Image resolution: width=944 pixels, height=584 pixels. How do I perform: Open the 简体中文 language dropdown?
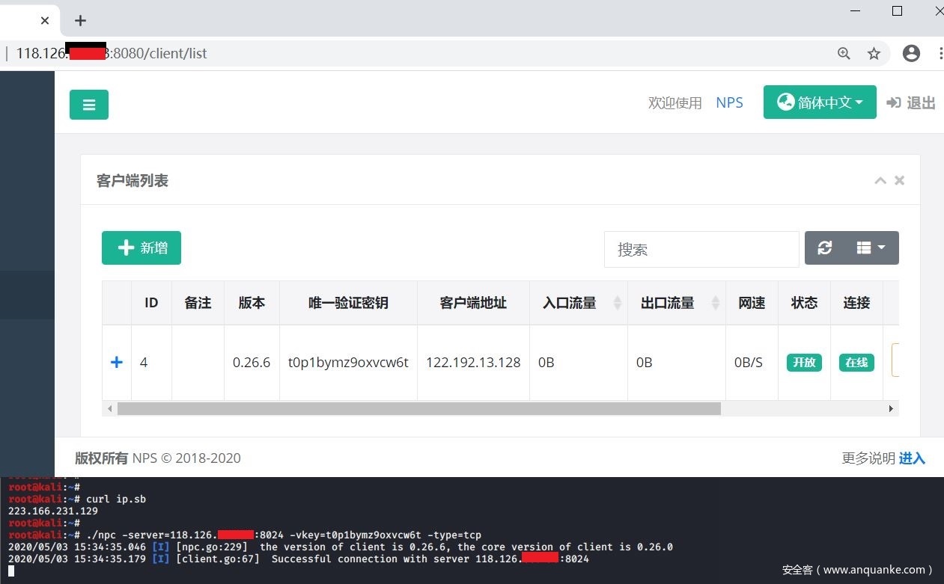click(820, 102)
